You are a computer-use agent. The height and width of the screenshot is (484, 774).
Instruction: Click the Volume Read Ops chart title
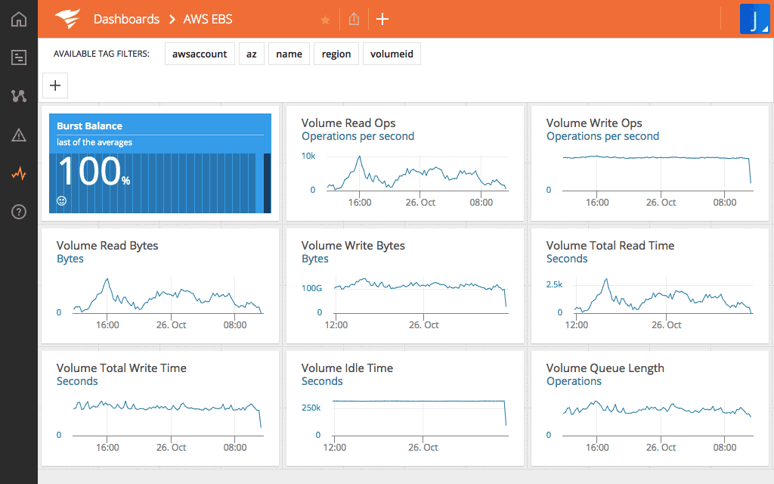pyautogui.click(x=348, y=123)
